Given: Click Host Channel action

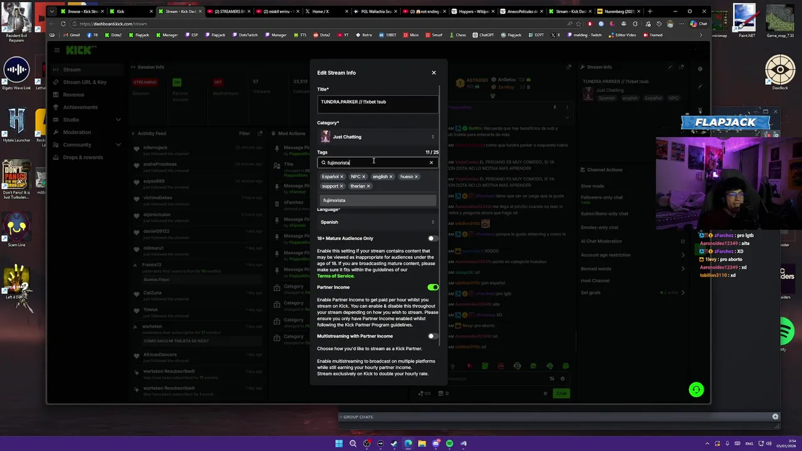Looking at the screenshot, I should 595,281.
